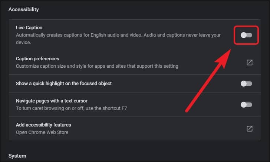The width and height of the screenshot is (270, 162).
Task: Open Caption preferences external link icon
Action: point(250,63)
